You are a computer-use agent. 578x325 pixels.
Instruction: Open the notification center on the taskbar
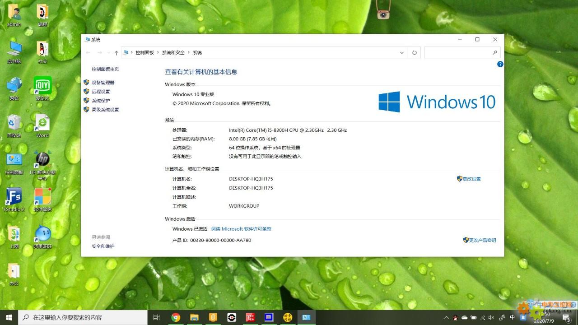tap(566, 318)
